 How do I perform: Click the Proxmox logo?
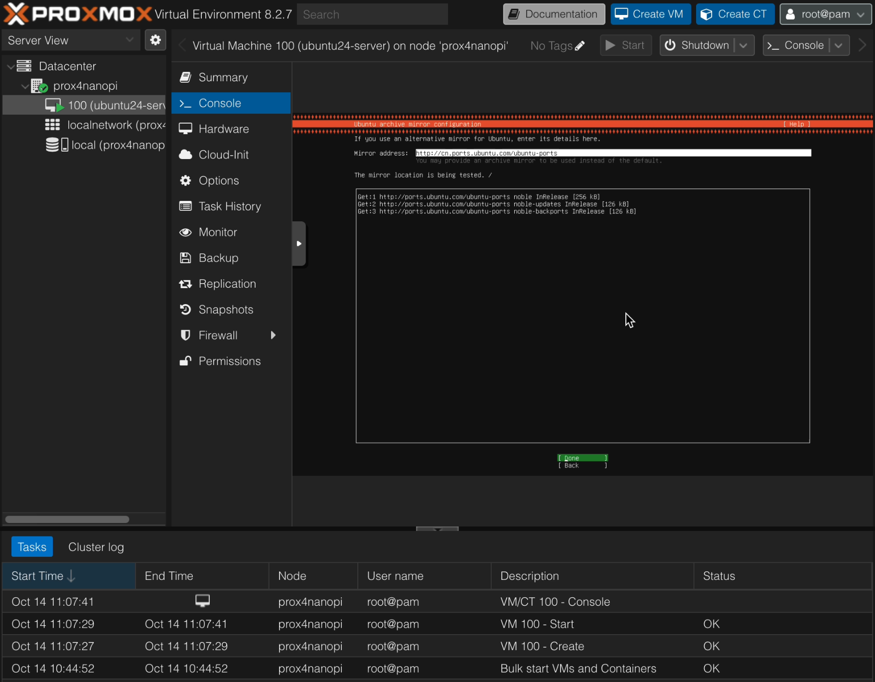[x=77, y=14]
